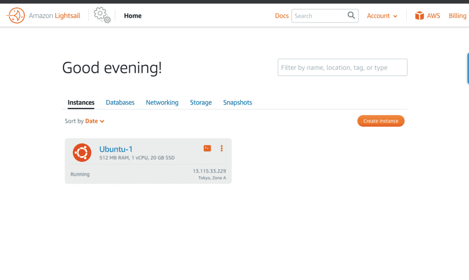Open the gear settings icon in header
Viewport: 469px width, 280px height.
102,15
